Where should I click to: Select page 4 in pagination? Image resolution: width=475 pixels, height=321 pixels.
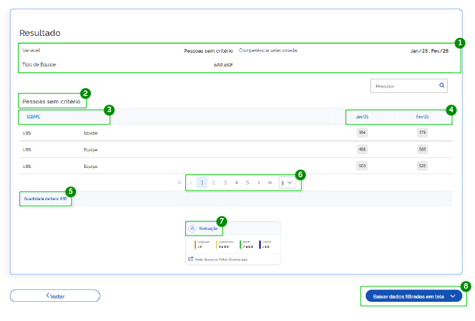pyautogui.click(x=236, y=183)
